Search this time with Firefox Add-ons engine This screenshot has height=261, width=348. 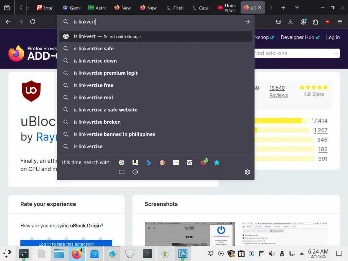pyautogui.click(x=204, y=162)
